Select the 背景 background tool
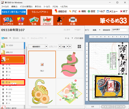This screenshot has height=109, width=129. 21,21
